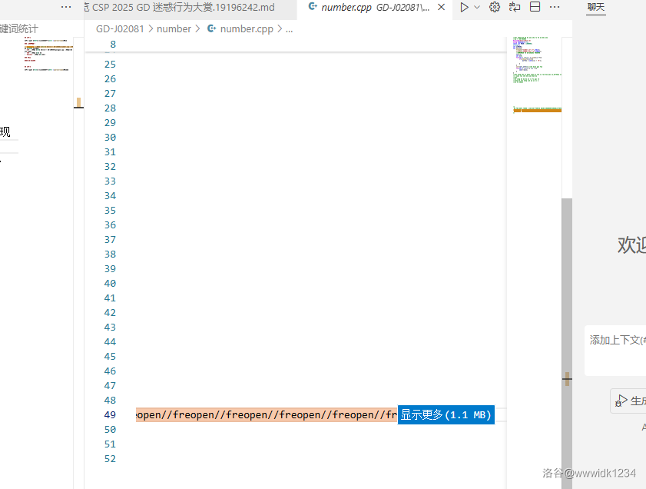The image size is (646, 489).
Task: Click the generate button with debug icon
Action: point(630,401)
